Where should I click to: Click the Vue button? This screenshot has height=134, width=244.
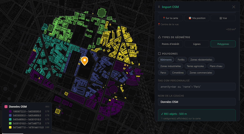click(223, 18)
